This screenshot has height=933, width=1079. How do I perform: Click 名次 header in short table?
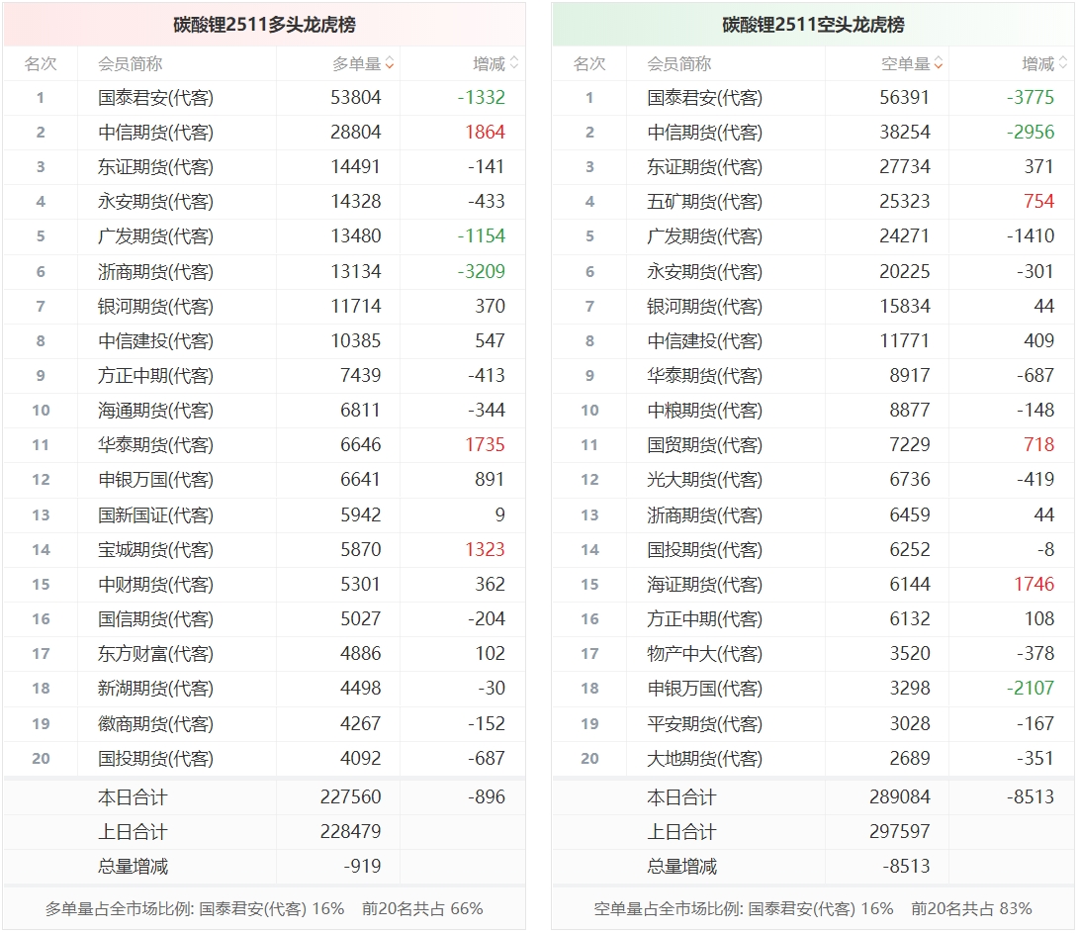pos(589,64)
